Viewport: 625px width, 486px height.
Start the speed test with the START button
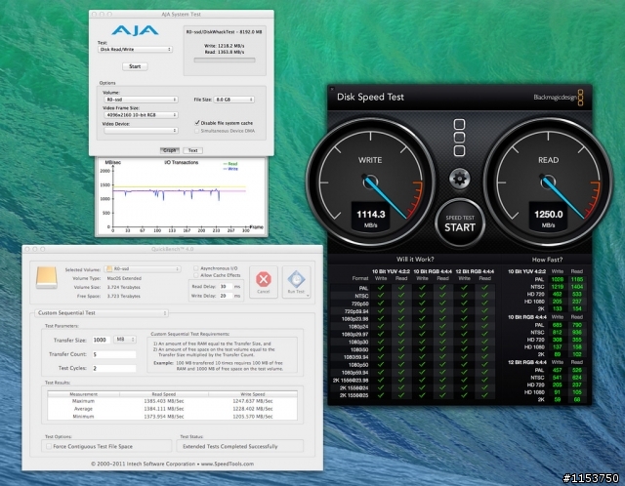tap(460, 223)
